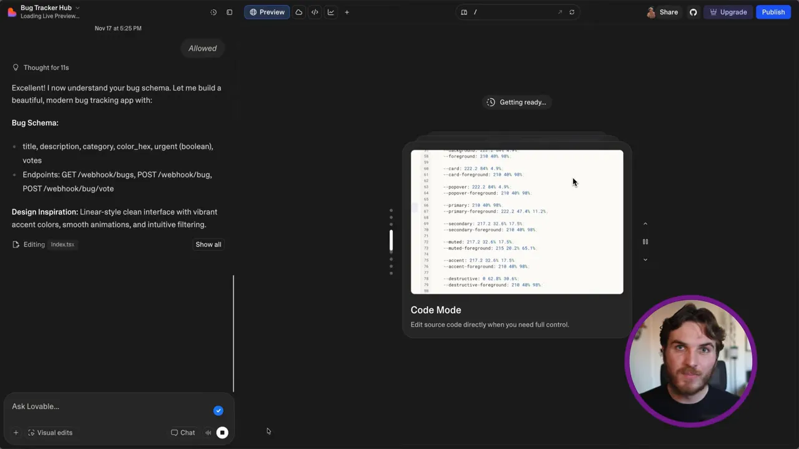Open GitHub integration icon
The width and height of the screenshot is (799, 449).
point(693,12)
